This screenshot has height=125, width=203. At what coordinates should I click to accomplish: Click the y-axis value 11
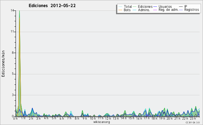(12, 31)
